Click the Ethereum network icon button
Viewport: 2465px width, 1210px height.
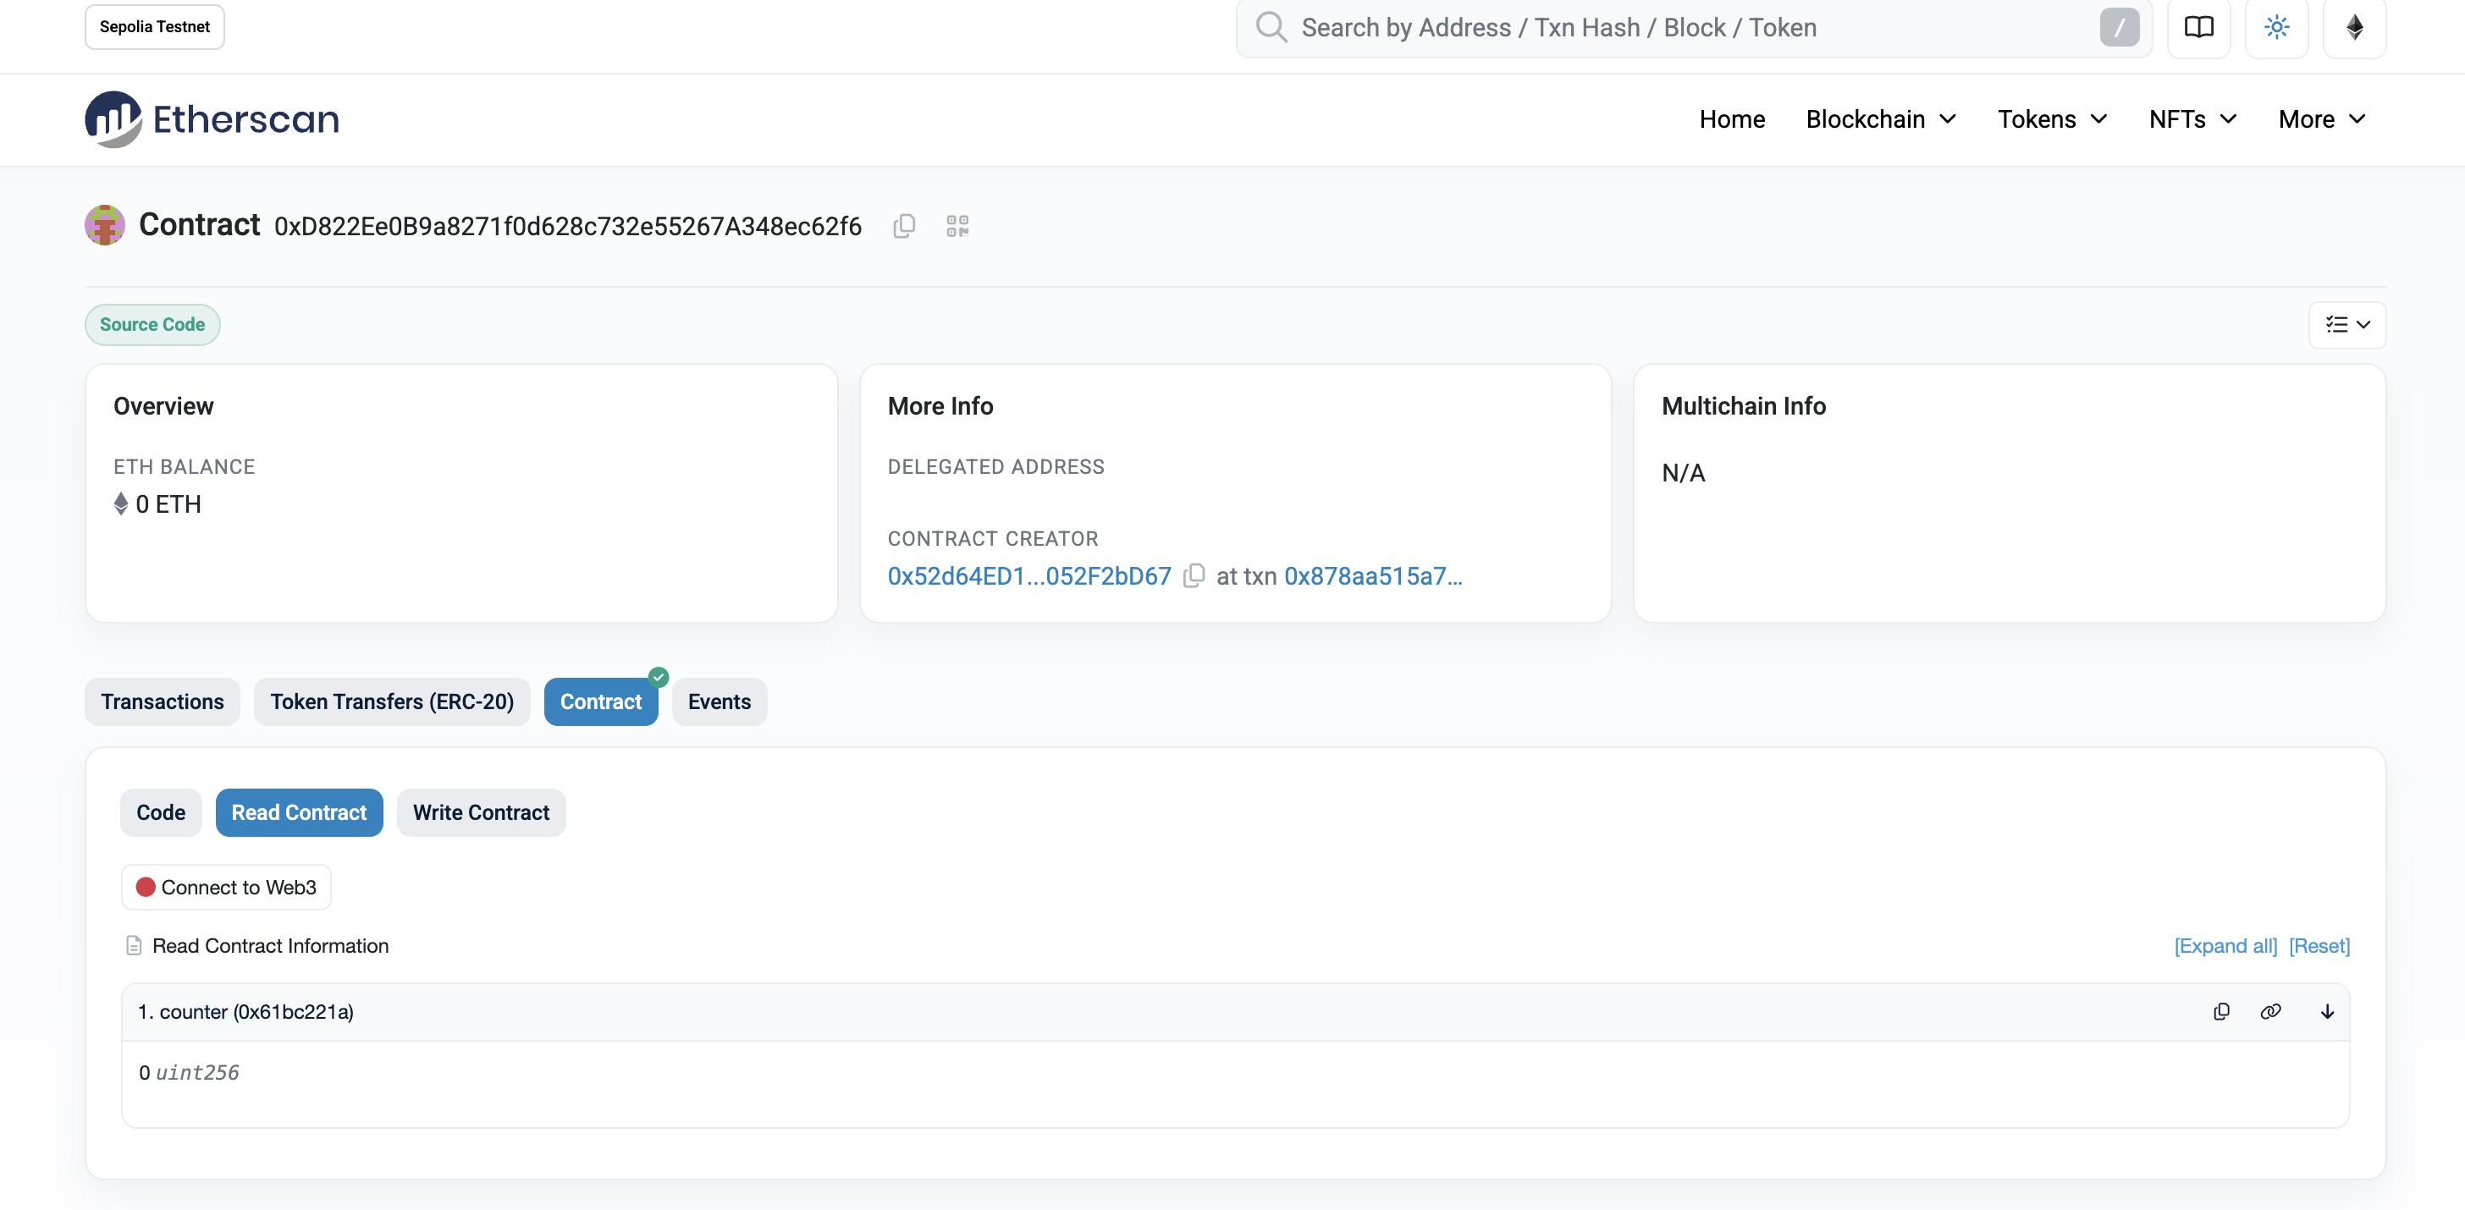pos(2354,27)
